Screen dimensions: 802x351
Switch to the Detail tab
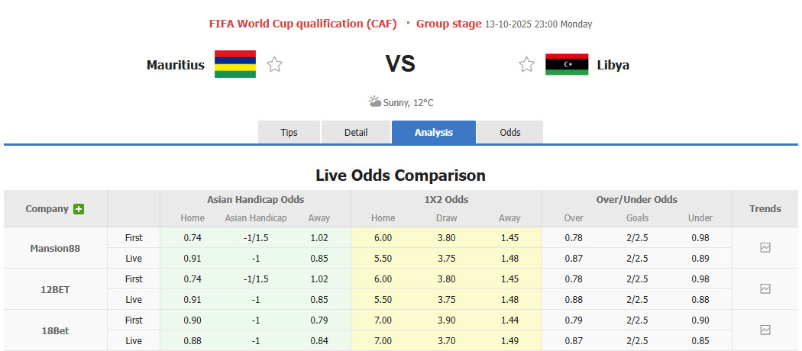(x=356, y=132)
